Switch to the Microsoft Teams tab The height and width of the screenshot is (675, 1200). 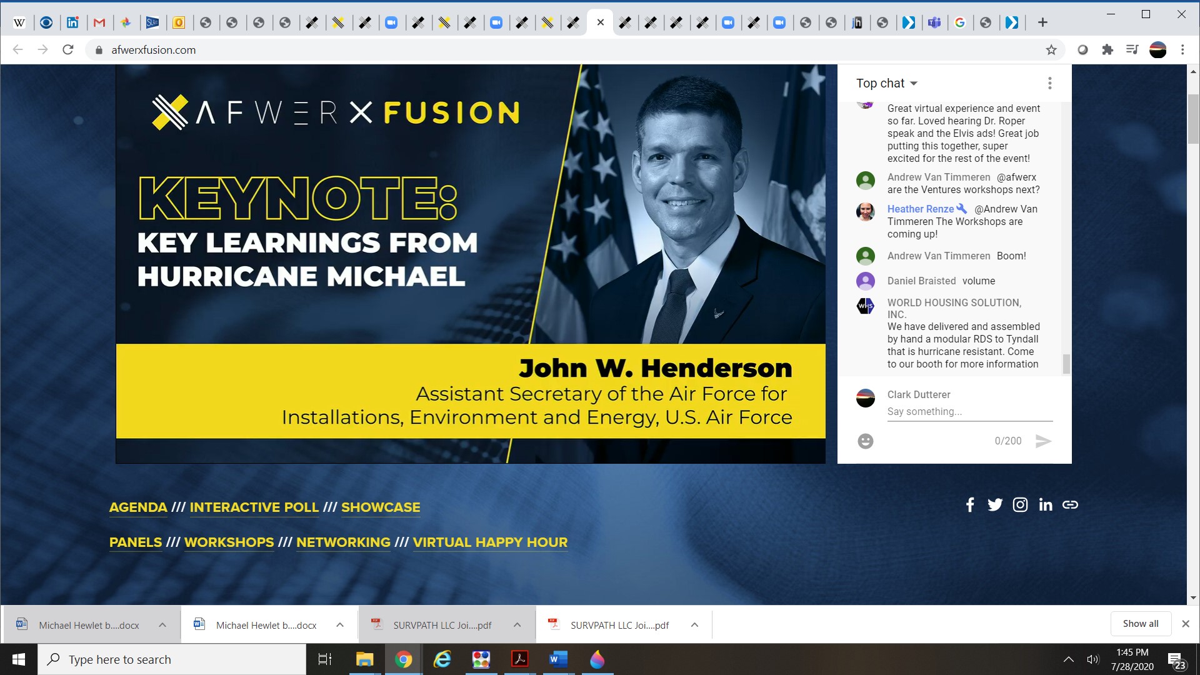click(934, 23)
